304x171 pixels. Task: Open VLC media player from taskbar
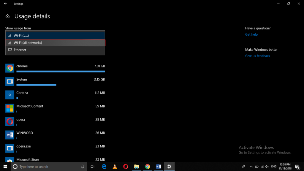[x=115, y=167]
